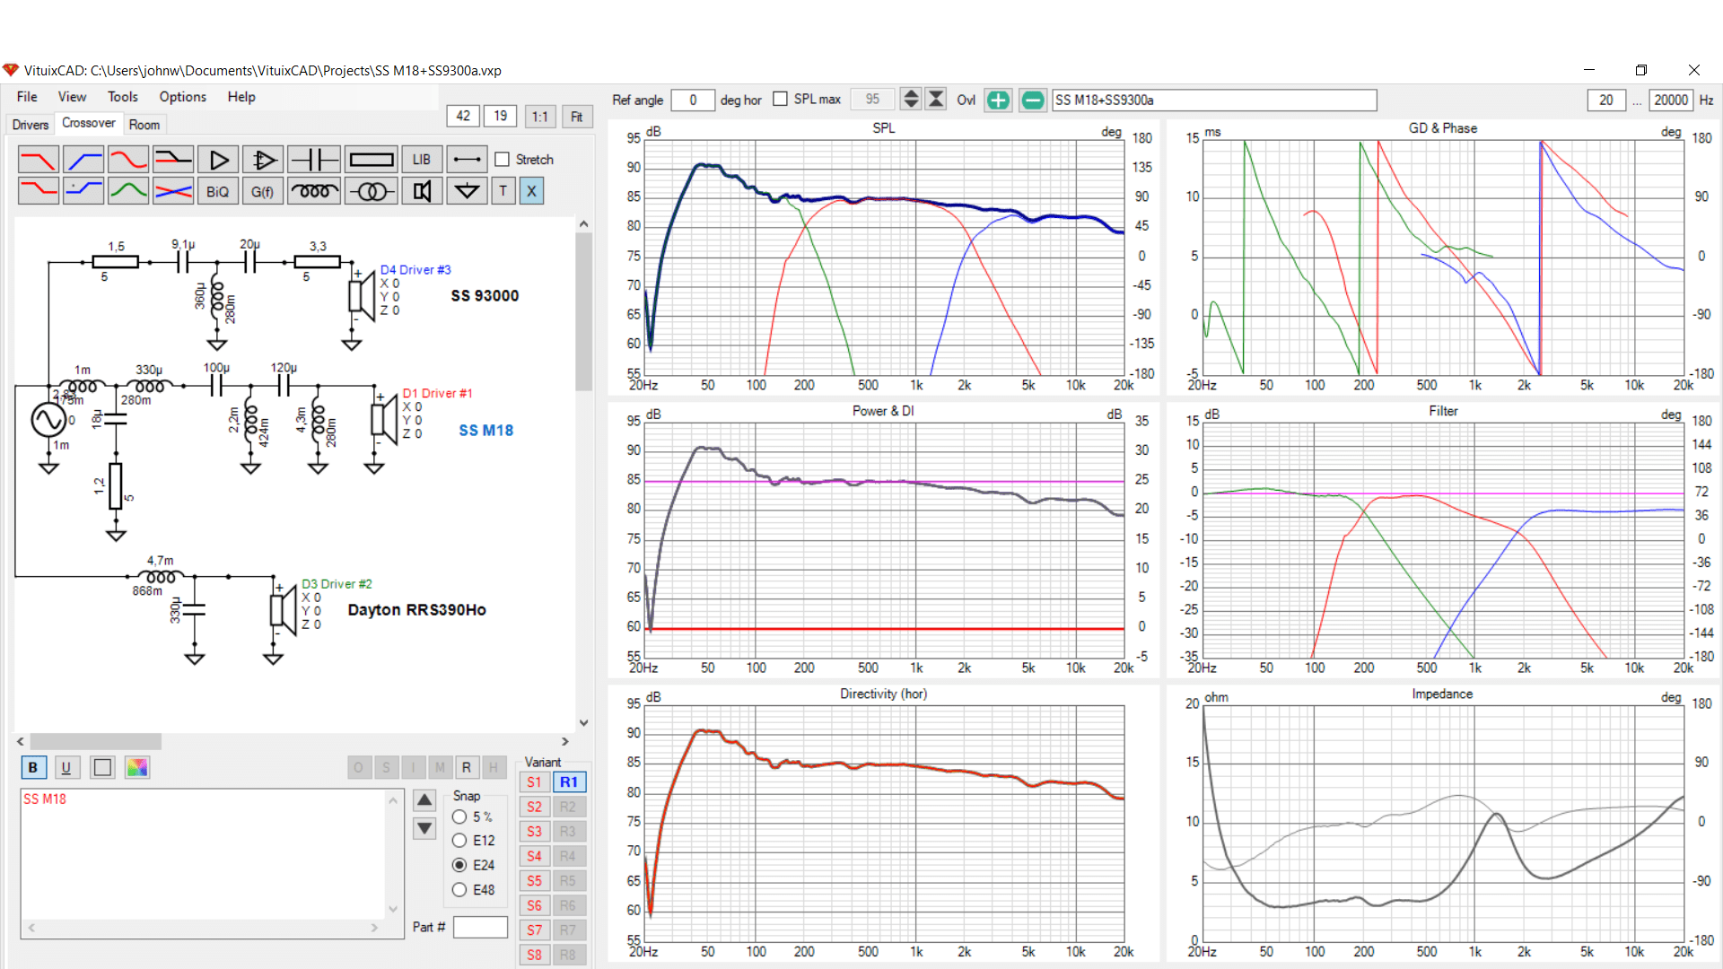This screenshot has height=969, width=1723.
Task: Open the LIB component library
Action: click(x=422, y=160)
